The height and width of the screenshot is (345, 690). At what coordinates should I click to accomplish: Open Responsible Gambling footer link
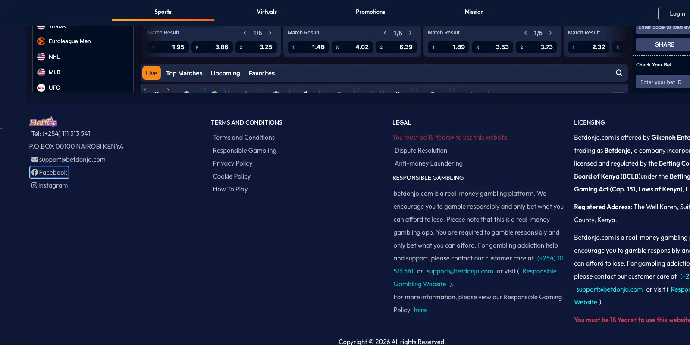pyautogui.click(x=245, y=151)
